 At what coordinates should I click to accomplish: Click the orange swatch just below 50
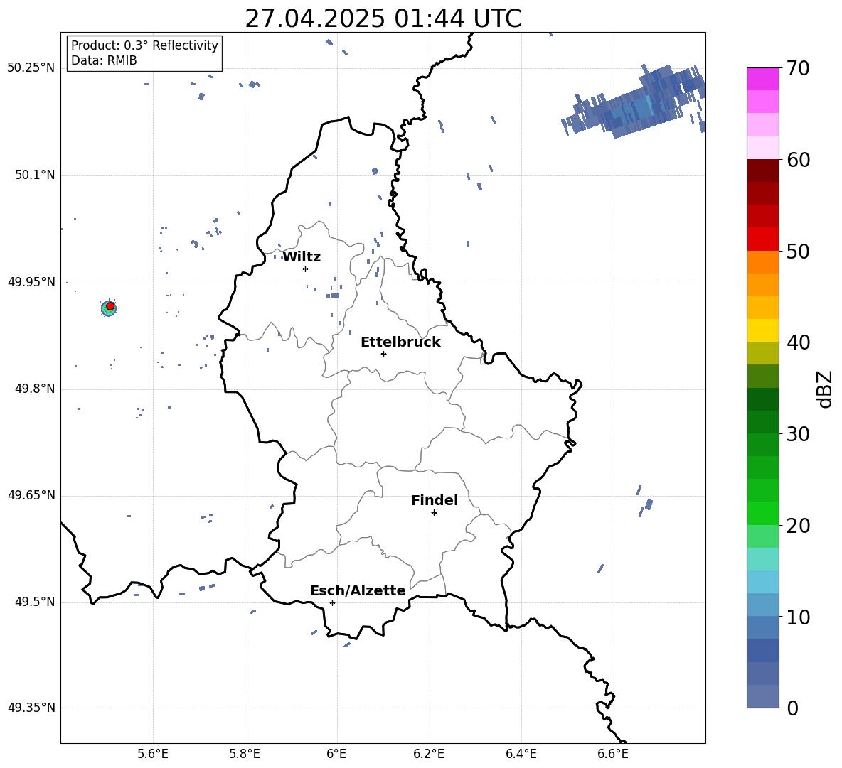pyautogui.click(x=763, y=262)
